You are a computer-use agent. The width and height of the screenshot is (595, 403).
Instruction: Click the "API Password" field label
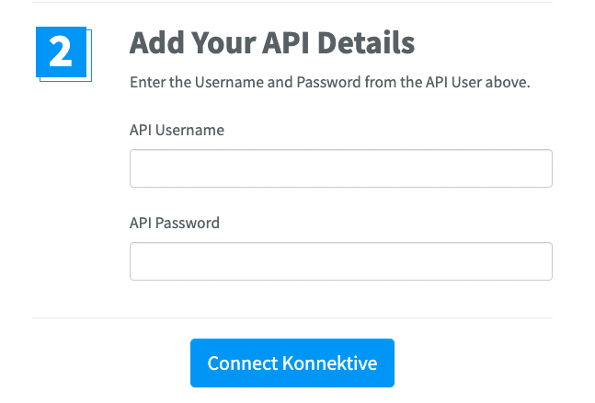(175, 223)
